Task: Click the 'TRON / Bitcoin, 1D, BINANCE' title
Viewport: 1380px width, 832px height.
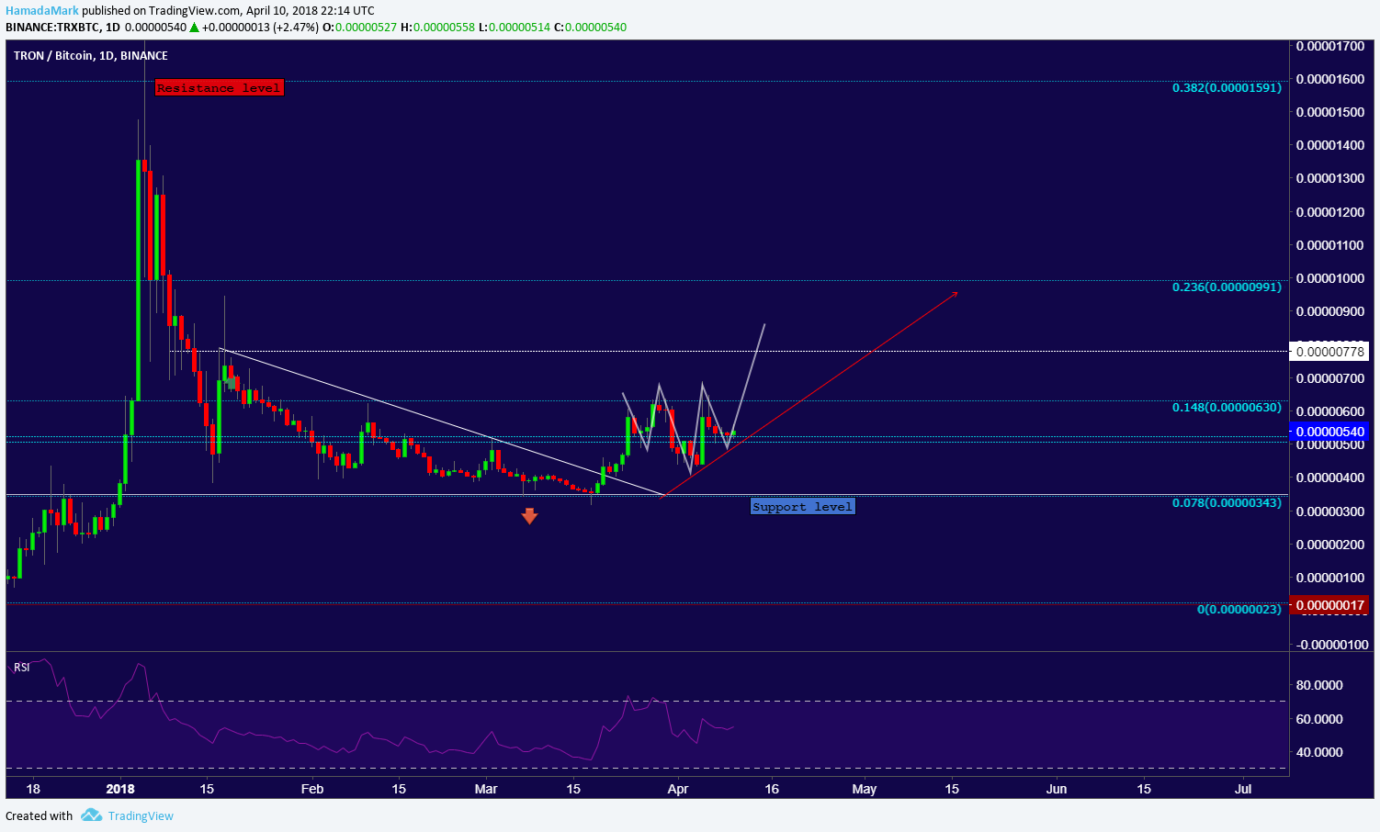Action: (91, 56)
